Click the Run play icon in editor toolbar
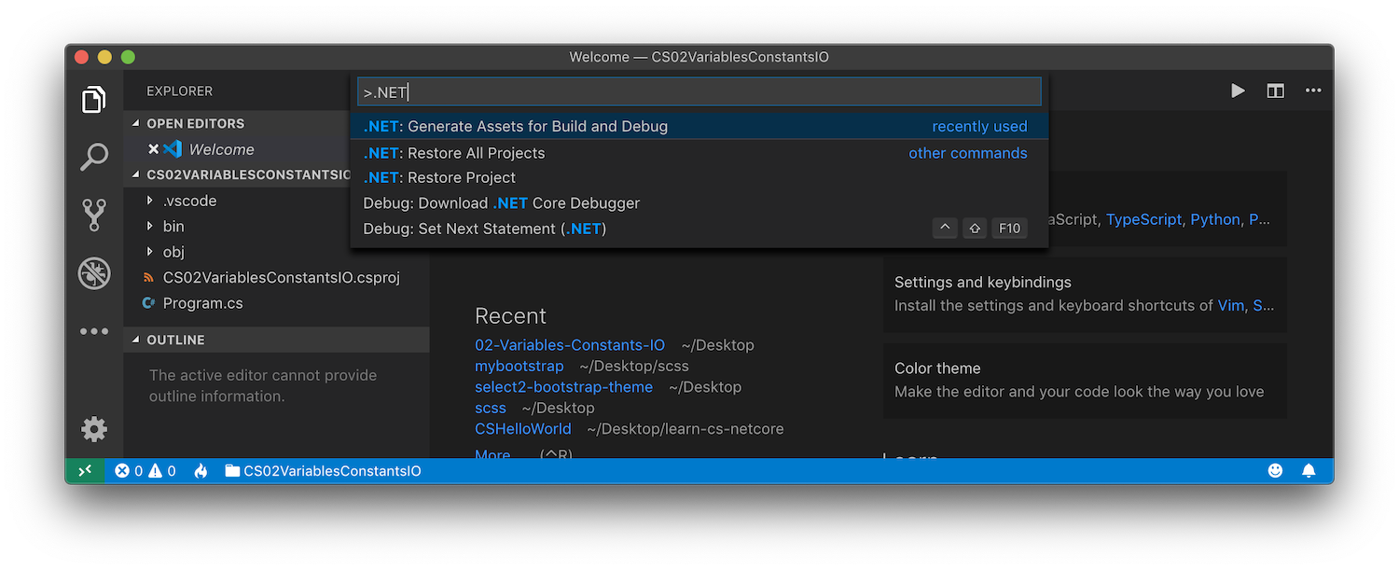The image size is (1399, 570). (1238, 90)
